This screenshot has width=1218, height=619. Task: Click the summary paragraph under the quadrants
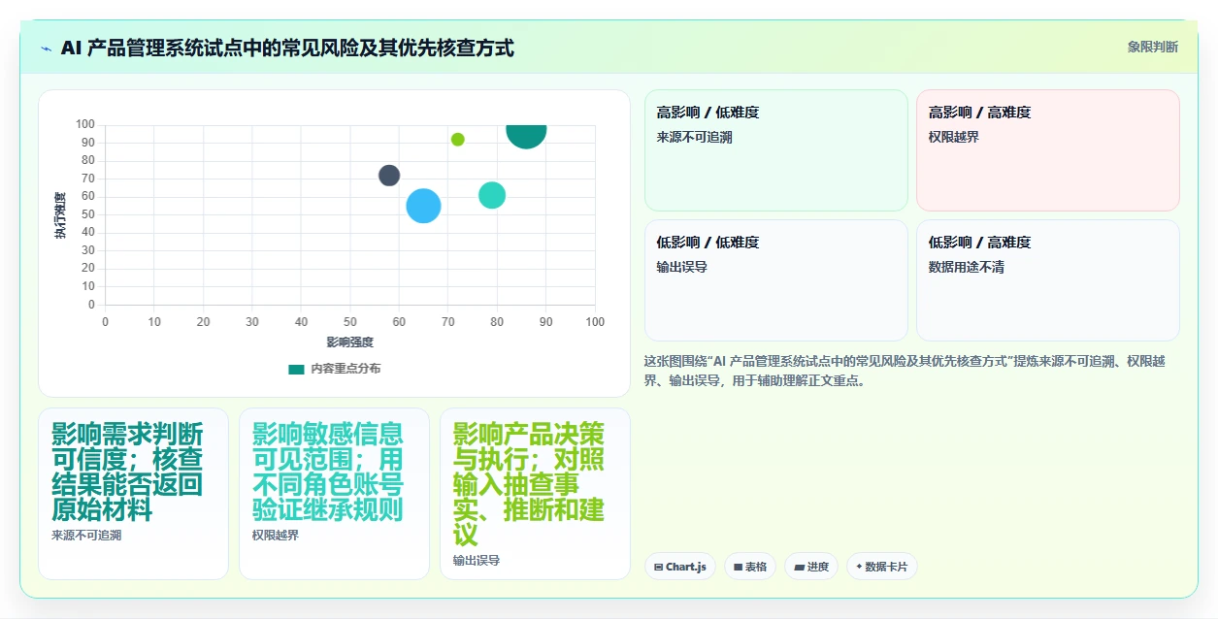pyautogui.click(x=905, y=371)
